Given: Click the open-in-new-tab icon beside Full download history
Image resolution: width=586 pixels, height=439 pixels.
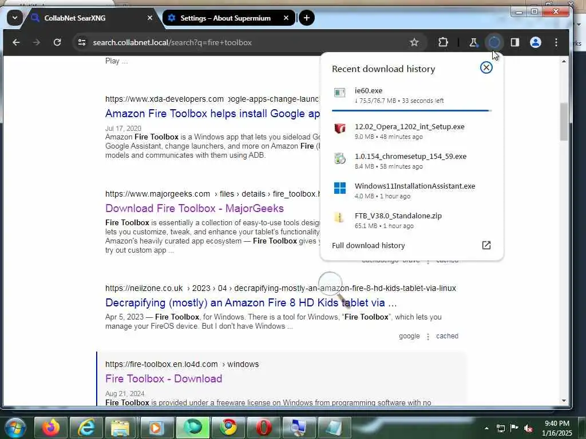Looking at the screenshot, I should (486, 245).
